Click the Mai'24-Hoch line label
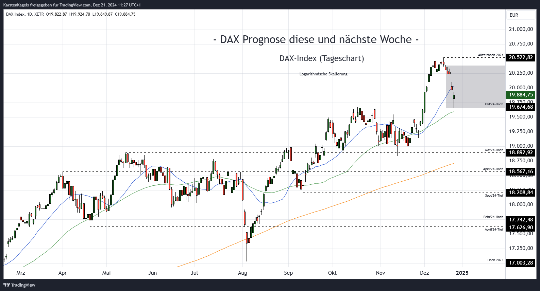540x291 pixels. click(494, 150)
